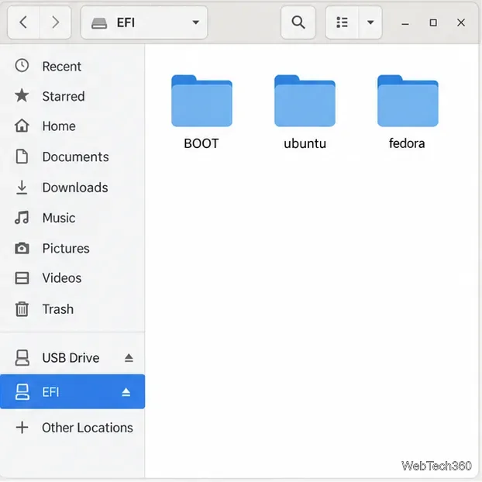Click the USB Drive device icon
The image size is (482, 482).
(22, 357)
